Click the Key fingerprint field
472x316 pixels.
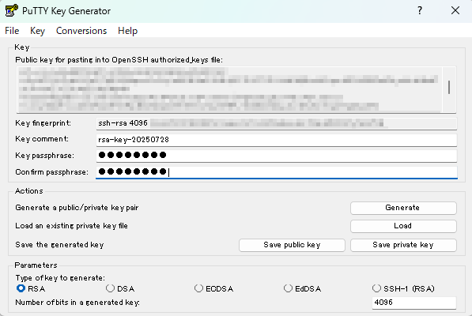(x=277, y=123)
